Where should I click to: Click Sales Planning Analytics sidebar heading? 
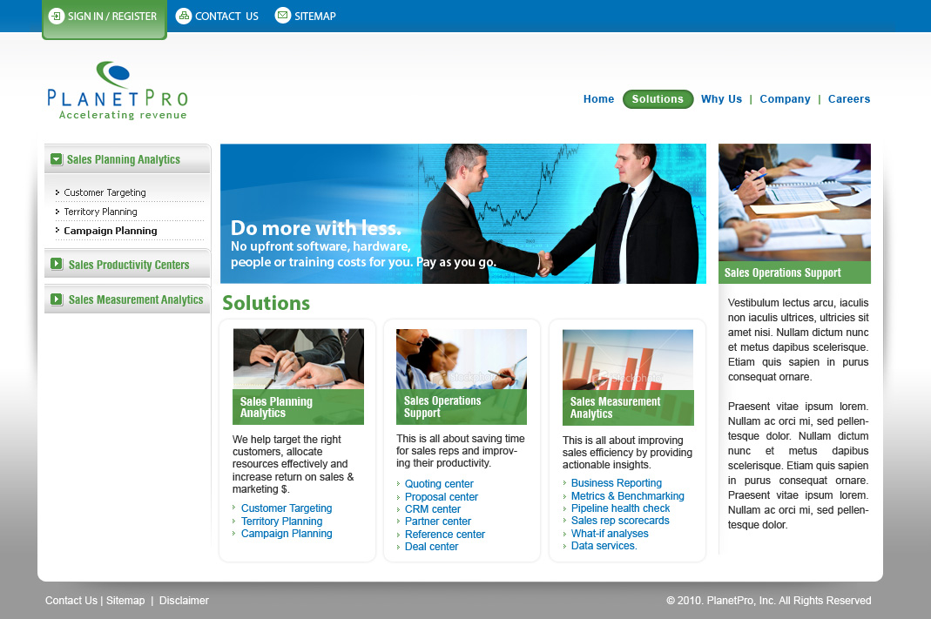coord(124,159)
